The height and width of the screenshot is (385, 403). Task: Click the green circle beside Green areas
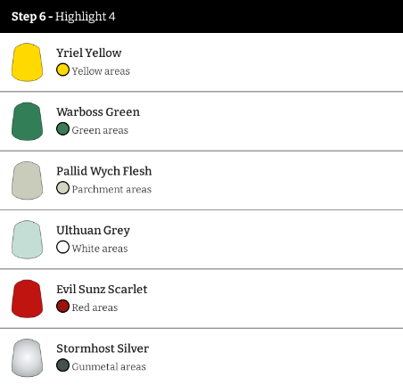click(x=62, y=129)
